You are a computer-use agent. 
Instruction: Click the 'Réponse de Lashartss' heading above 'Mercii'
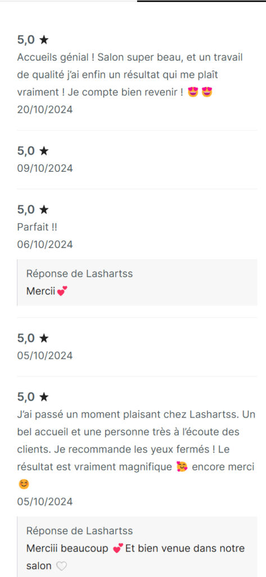click(79, 273)
